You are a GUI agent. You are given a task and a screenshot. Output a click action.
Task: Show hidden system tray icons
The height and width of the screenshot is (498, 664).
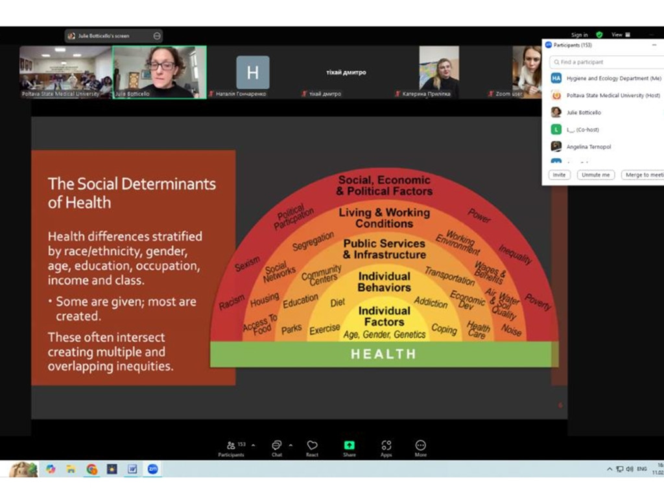point(610,469)
